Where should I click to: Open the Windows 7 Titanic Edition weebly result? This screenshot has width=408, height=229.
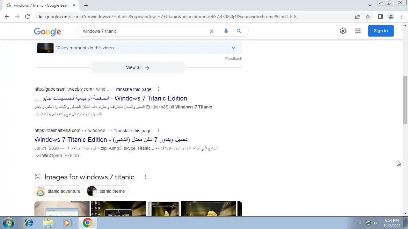pos(111,98)
